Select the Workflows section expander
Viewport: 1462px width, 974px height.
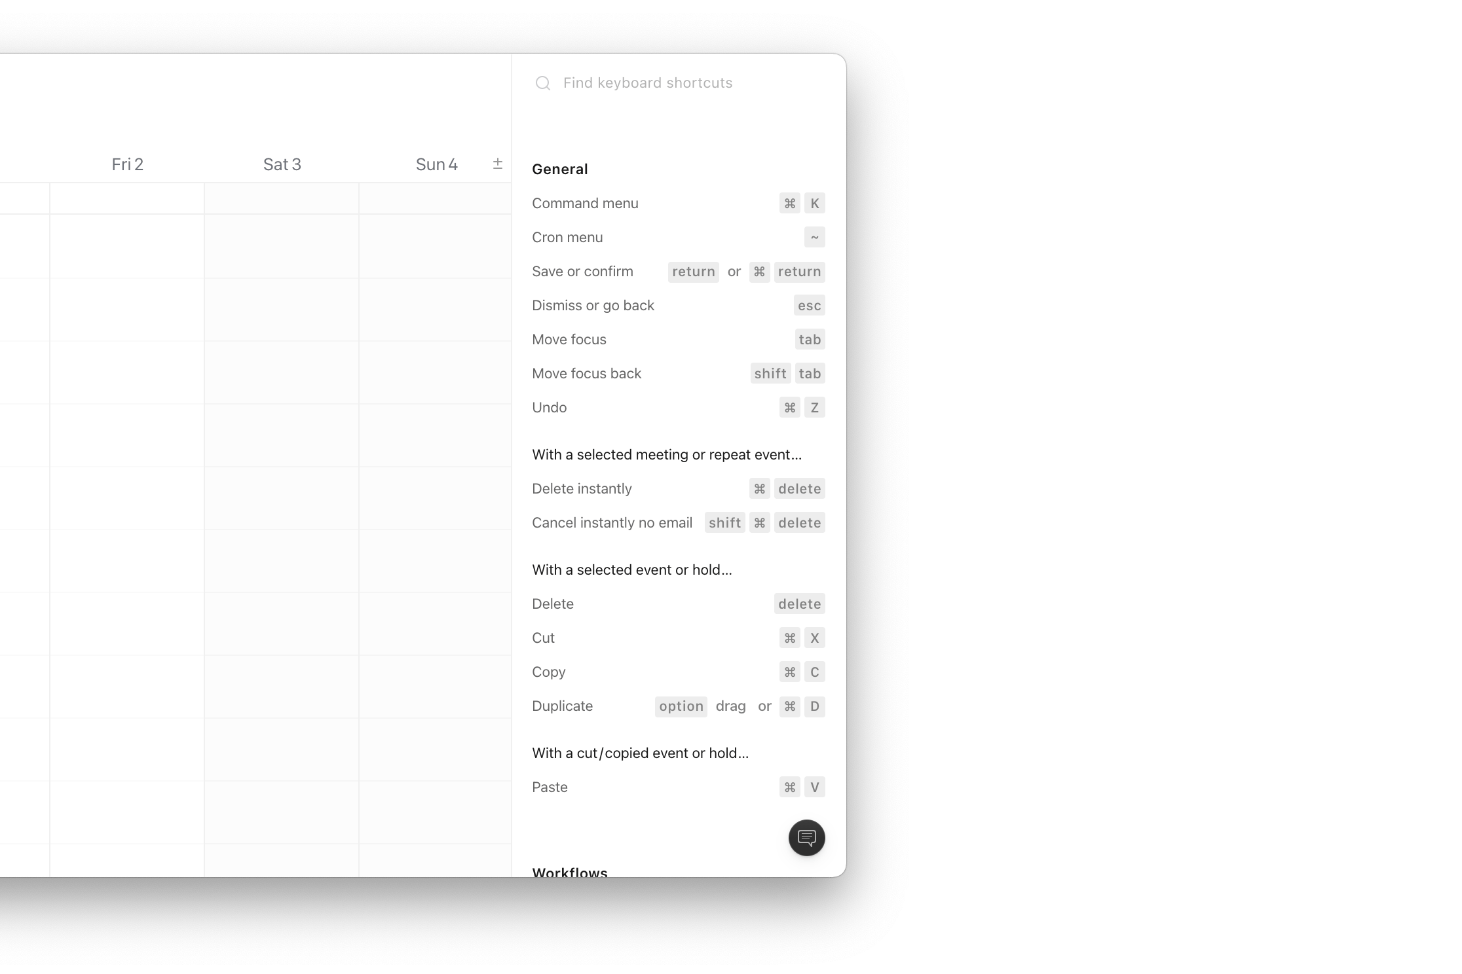(570, 873)
